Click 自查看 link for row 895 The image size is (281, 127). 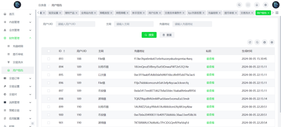[x=210, y=75]
